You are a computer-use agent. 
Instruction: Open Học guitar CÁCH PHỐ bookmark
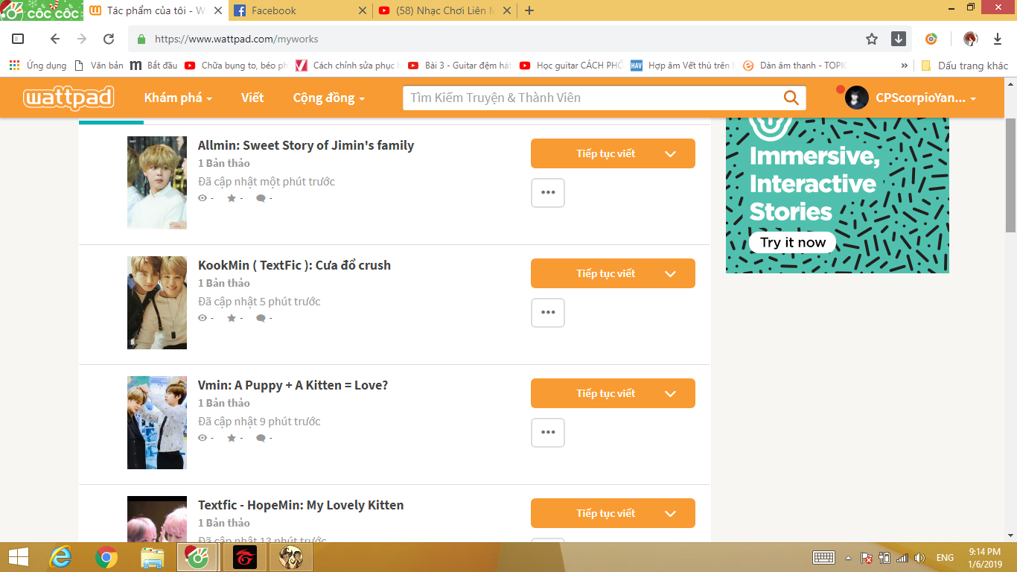click(x=572, y=66)
